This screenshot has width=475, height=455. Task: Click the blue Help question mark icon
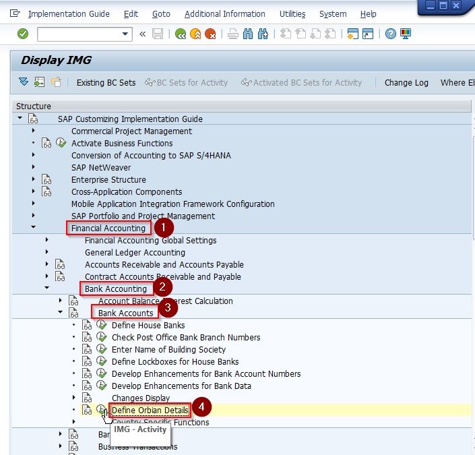click(x=391, y=34)
